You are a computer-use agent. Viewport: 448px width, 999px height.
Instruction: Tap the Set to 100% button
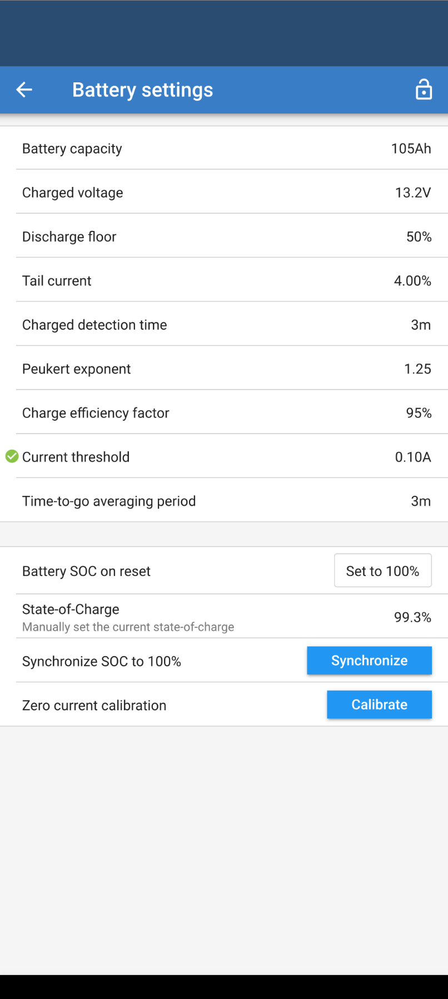[x=382, y=570]
